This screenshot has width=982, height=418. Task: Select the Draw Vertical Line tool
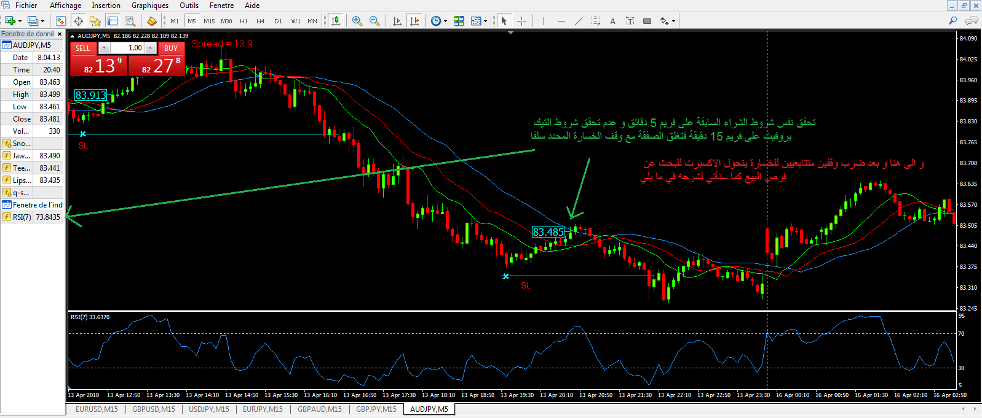[x=544, y=21]
